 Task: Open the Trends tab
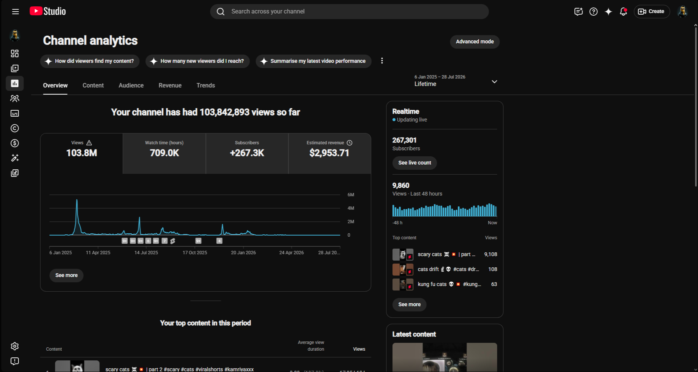(x=206, y=85)
